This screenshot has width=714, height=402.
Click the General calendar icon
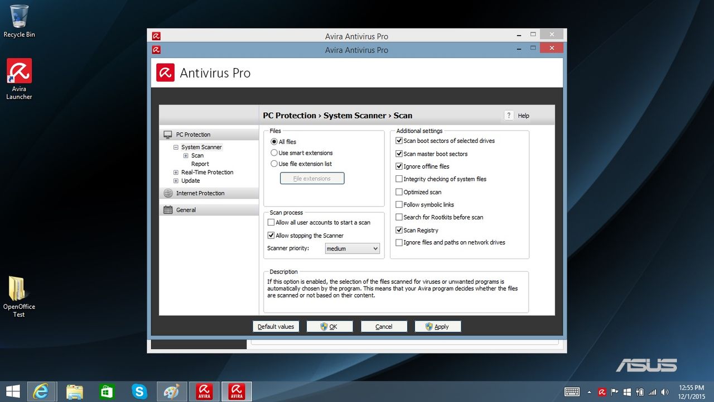coord(168,210)
